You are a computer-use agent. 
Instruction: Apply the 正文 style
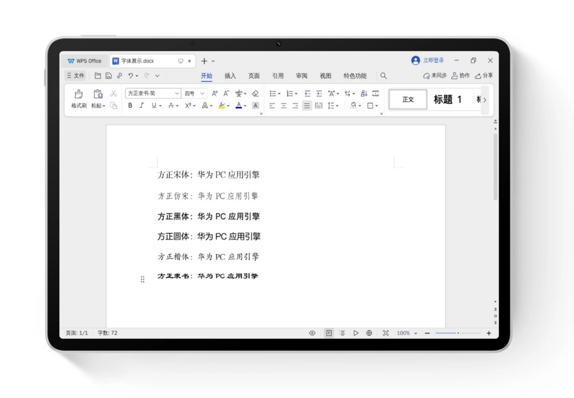408,100
